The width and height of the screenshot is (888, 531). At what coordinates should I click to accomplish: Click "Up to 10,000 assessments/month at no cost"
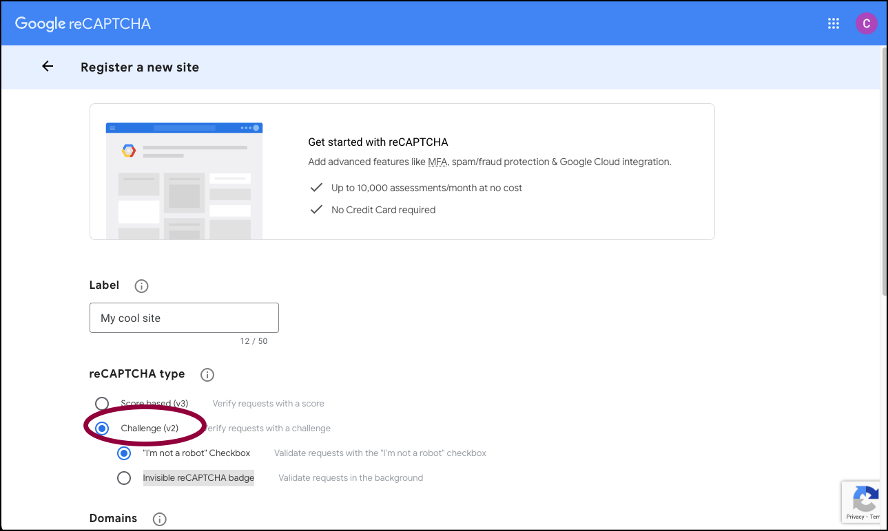tap(427, 188)
